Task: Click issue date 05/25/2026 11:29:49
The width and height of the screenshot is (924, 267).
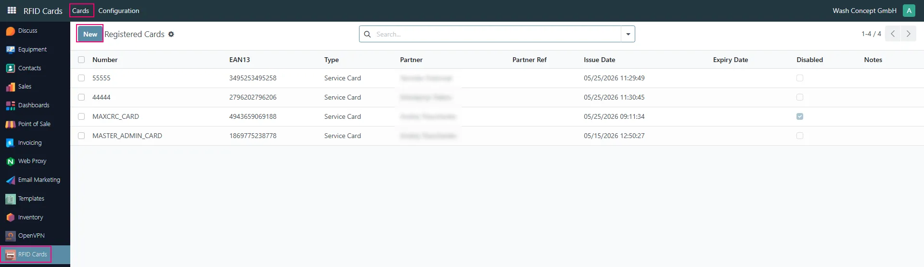Action: (614, 78)
